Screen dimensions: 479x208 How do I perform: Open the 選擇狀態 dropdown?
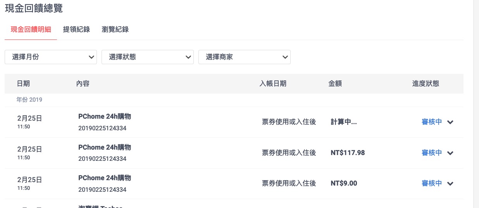[x=148, y=57]
